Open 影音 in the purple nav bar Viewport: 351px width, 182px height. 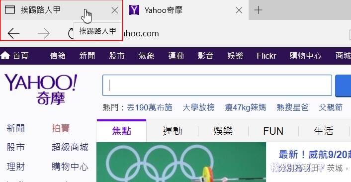coord(205,56)
